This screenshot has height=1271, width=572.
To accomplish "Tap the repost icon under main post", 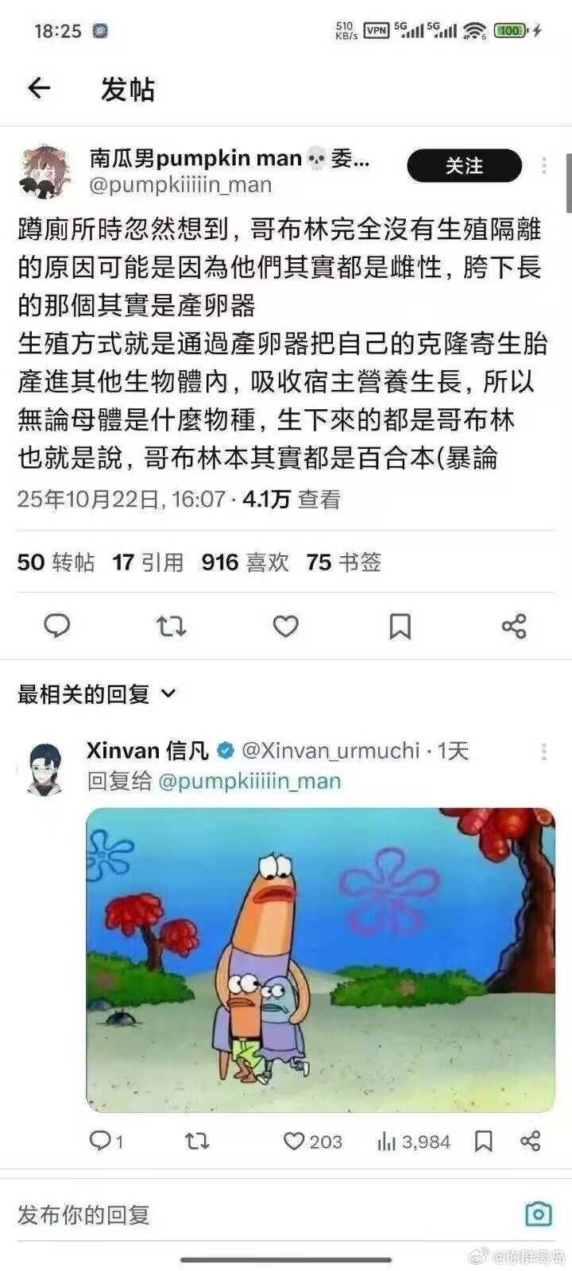I will click(x=171, y=626).
